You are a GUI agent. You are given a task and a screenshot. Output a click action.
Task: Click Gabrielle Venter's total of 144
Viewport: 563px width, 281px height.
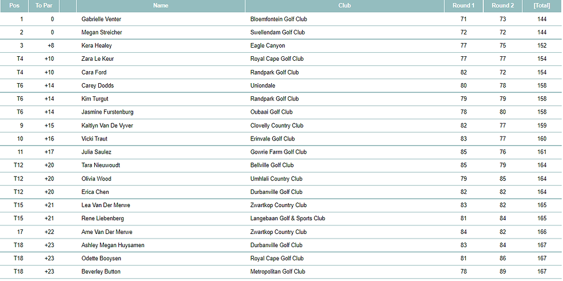point(542,19)
